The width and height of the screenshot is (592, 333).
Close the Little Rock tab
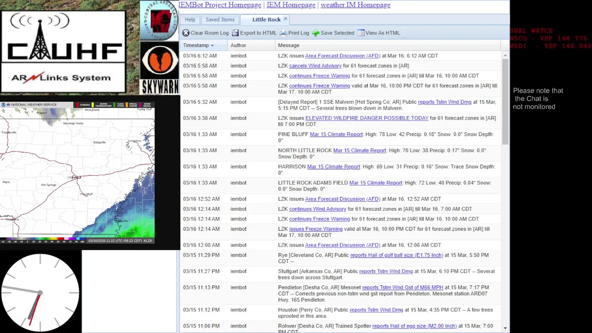285,19
